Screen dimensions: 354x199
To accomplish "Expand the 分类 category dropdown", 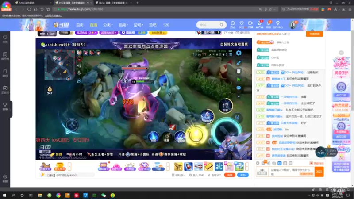I will [x=108, y=25].
